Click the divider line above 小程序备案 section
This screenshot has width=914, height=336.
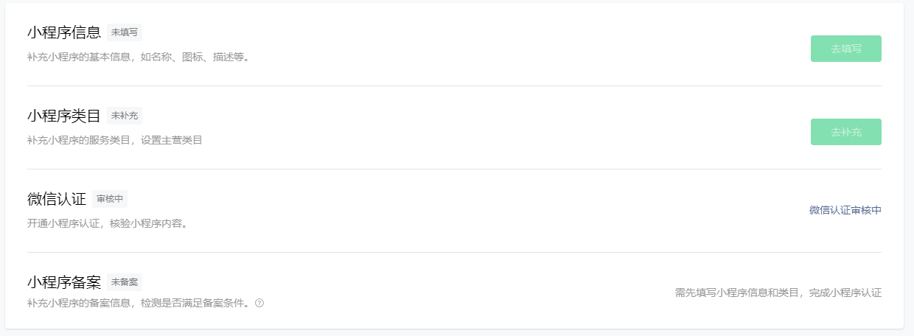454,252
